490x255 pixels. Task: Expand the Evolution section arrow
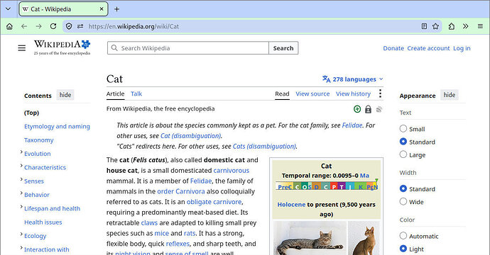click(x=21, y=152)
